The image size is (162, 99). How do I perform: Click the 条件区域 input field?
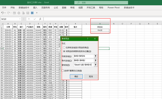click(x=84, y=61)
